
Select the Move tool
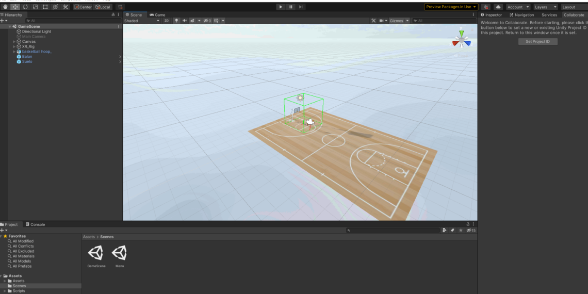15,7
